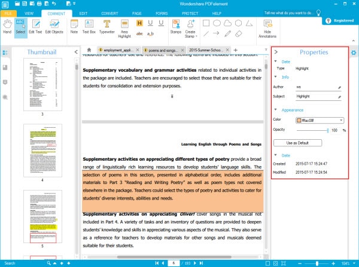
Task: Go to the next page arrow
Action: pos(194,263)
